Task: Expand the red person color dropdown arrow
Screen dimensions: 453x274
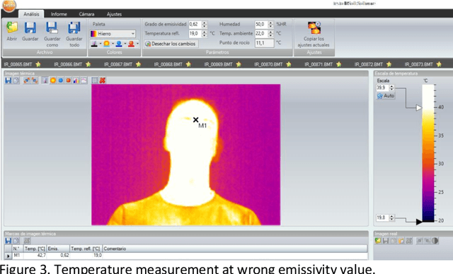Action: point(137,44)
